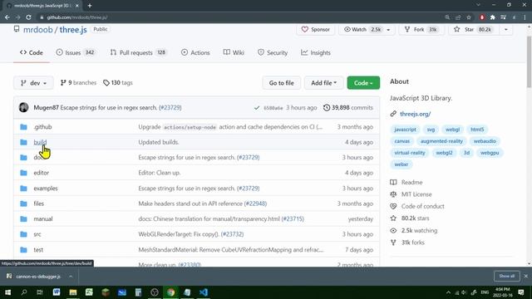Image resolution: width=532 pixels, height=299 pixels.
Task: Select the webgl topic tag
Action: 452,130
